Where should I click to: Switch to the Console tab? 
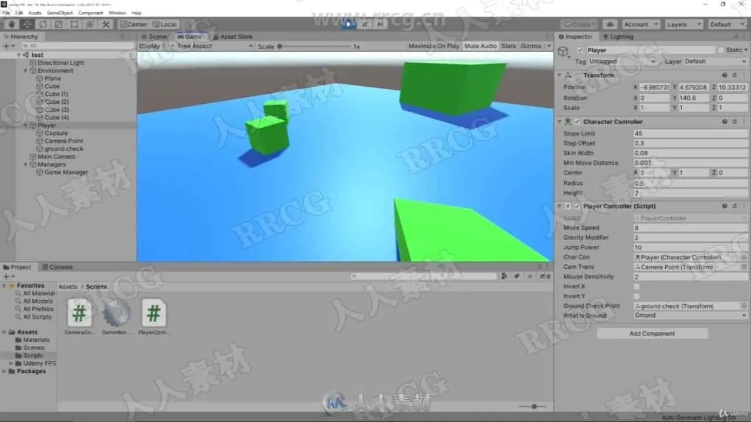click(x=57, y=267)
